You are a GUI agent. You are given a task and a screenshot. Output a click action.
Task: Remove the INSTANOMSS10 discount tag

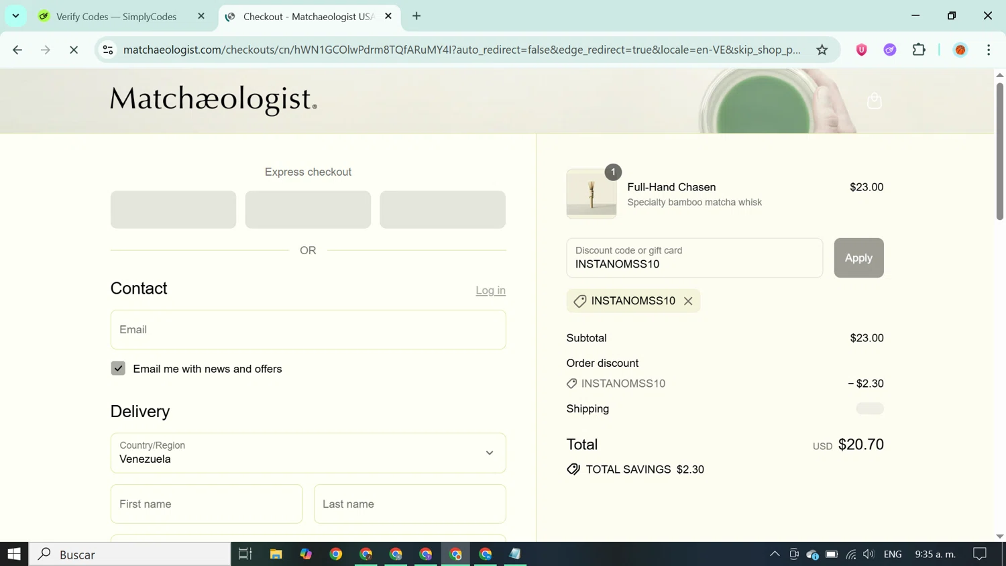(688, 301)
